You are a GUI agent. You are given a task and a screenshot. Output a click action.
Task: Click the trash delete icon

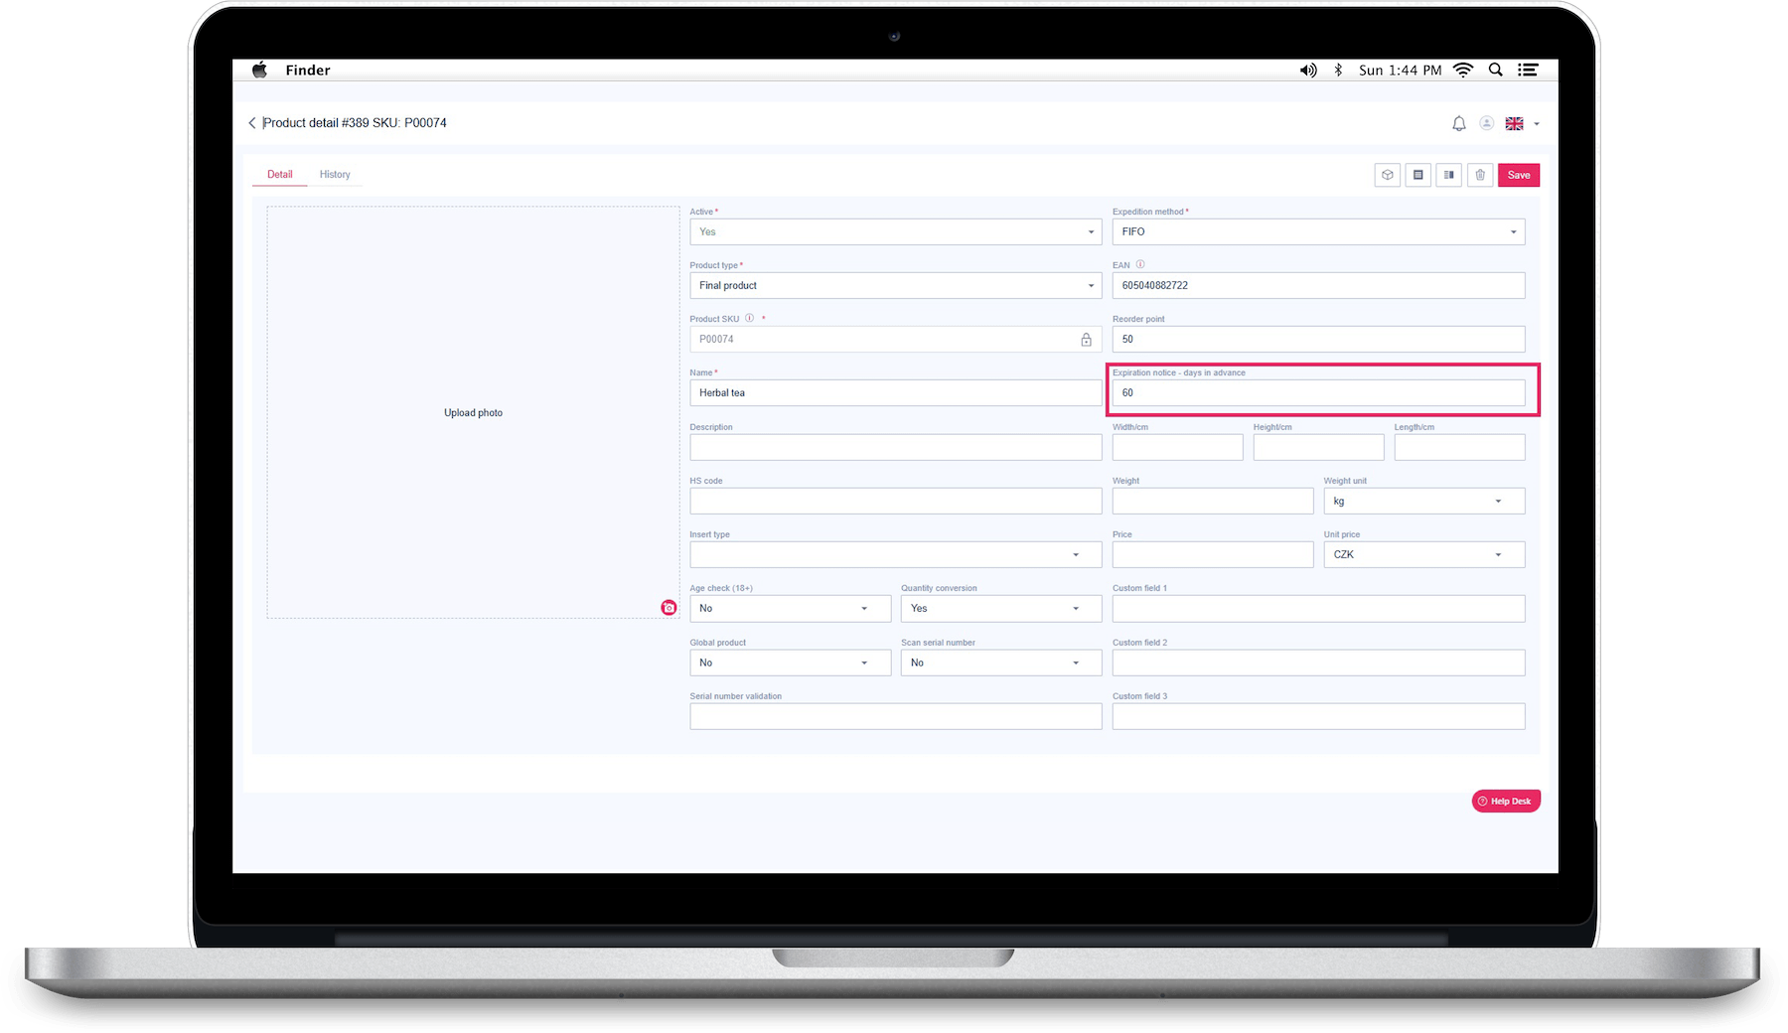point(1480,175)
